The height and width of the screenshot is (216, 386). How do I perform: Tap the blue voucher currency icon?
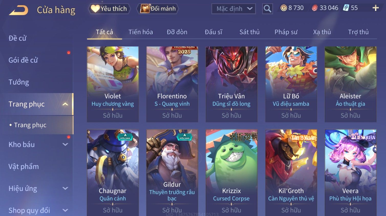point(346,8)
